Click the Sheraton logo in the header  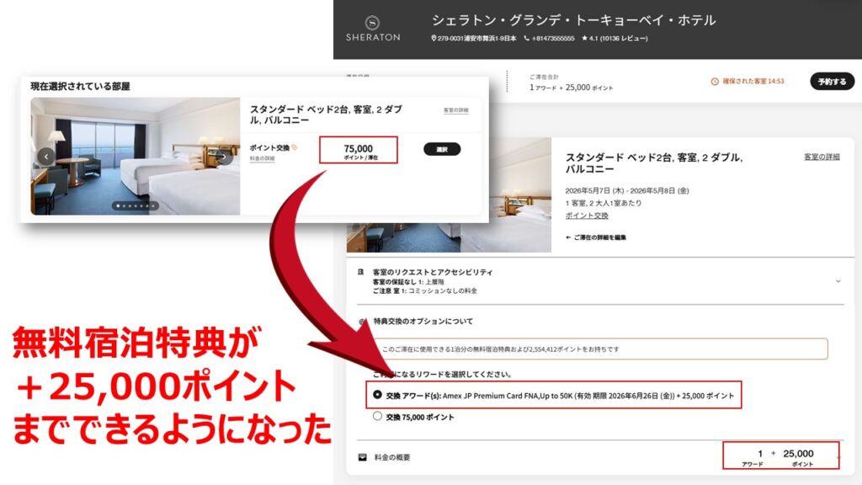tap(372, 28)
